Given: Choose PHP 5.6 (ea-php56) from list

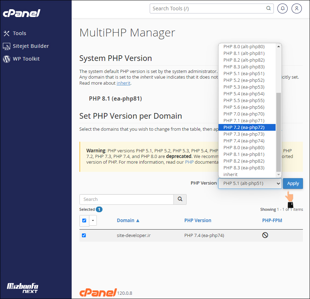Looking at the screenshot, I should (247, 107).
